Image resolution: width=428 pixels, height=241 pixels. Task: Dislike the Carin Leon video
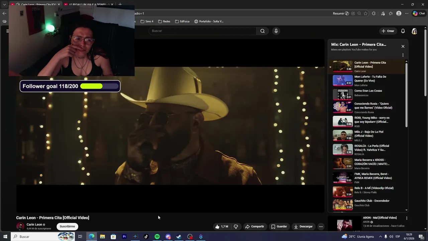(236, 227)
